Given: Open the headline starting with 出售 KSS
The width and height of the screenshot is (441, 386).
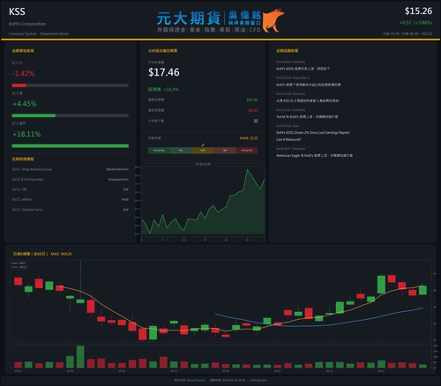Looking at the screenshot, I should click(x=307, y=100).
